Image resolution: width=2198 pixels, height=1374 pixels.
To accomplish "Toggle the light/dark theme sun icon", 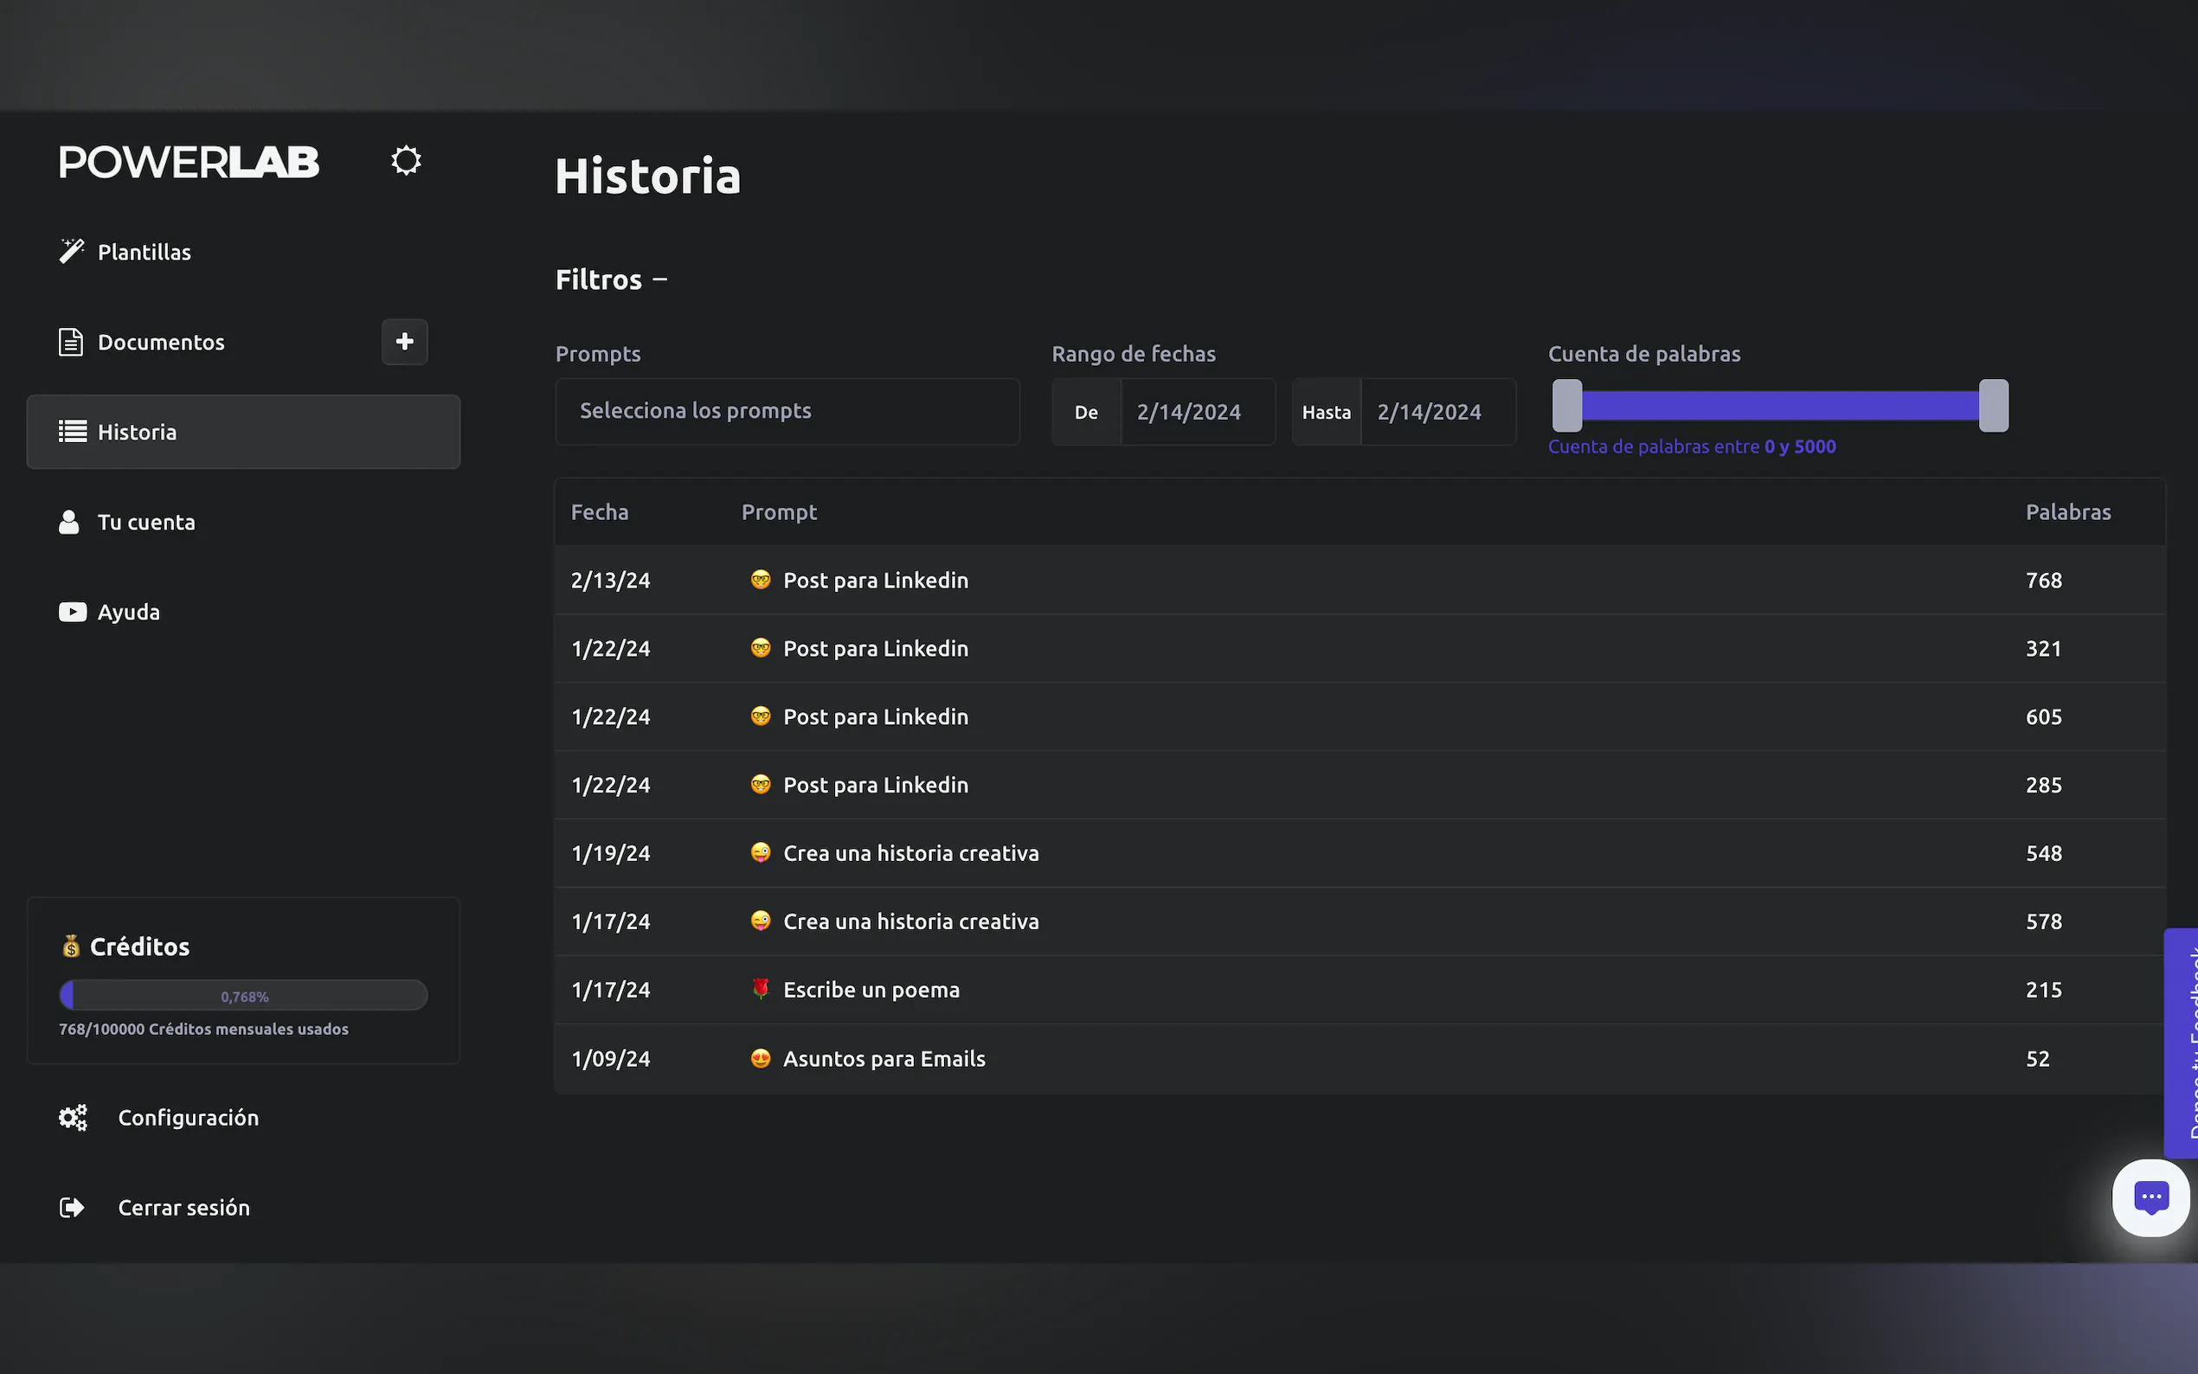I will coord(405,161).
